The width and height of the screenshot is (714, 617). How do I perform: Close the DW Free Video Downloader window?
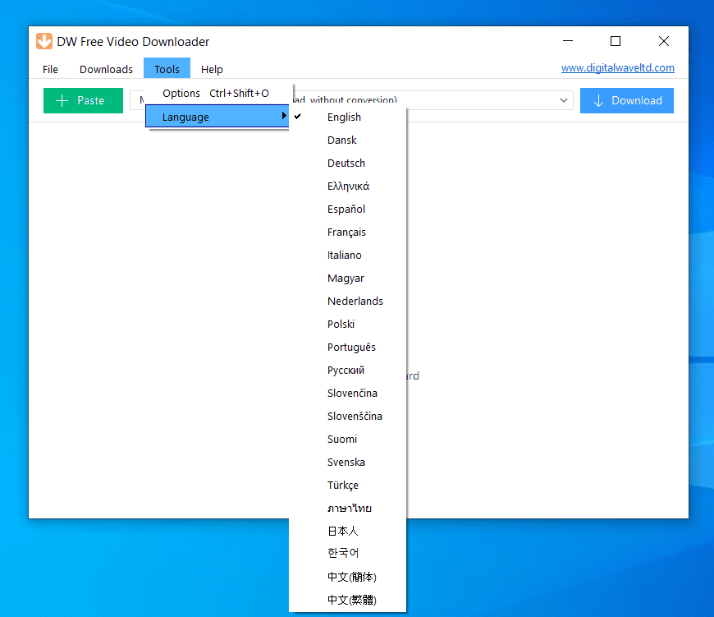(664, 41)
